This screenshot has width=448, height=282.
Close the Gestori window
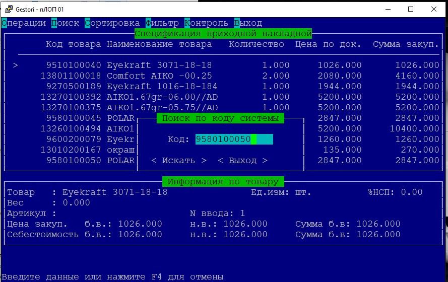coord(434,9)
